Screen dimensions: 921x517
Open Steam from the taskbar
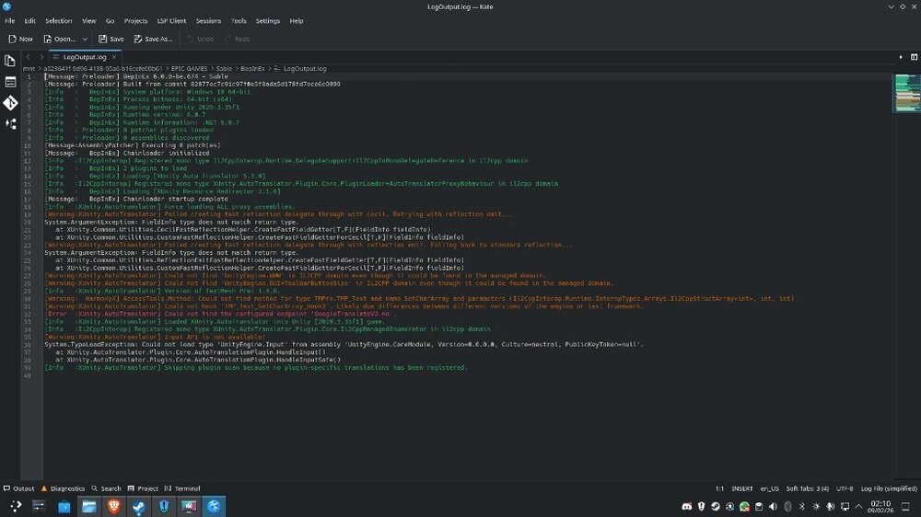[x=139, y=506]
